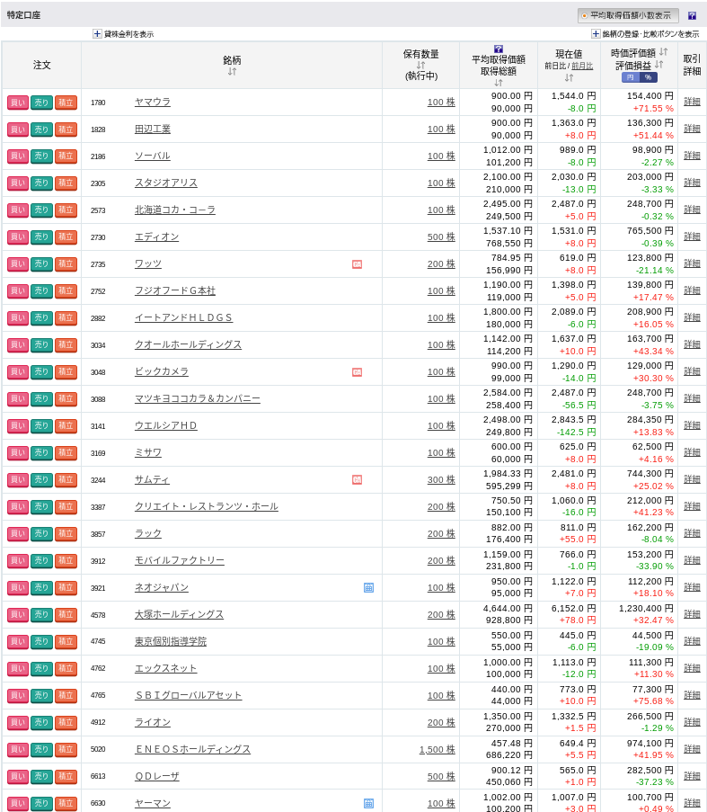Open the ヤマウラ stock link
Viewport: 707px width, 812px height.
(153, 102)
